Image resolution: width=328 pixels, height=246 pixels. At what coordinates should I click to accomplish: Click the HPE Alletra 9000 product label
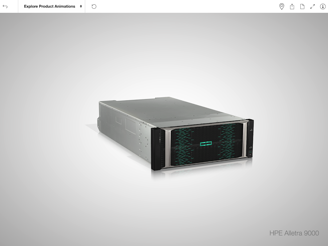[x=294, y=233]
